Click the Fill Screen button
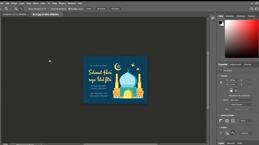This screenshot has width=259, height=145. [115, 9]
